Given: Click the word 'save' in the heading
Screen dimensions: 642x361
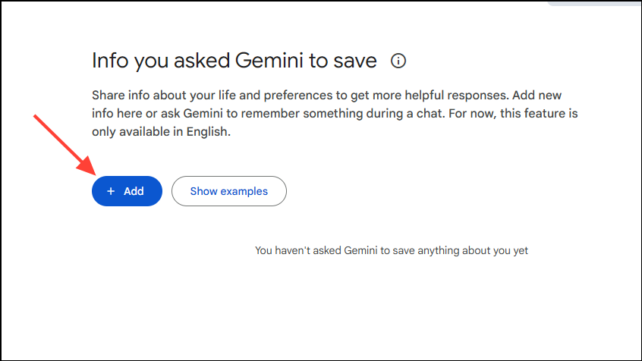Looking at the screenshot, I should (354, 61).
